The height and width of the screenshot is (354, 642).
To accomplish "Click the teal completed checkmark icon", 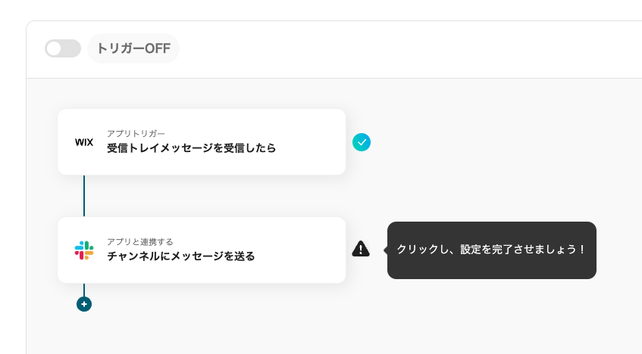I will point(362,142).
